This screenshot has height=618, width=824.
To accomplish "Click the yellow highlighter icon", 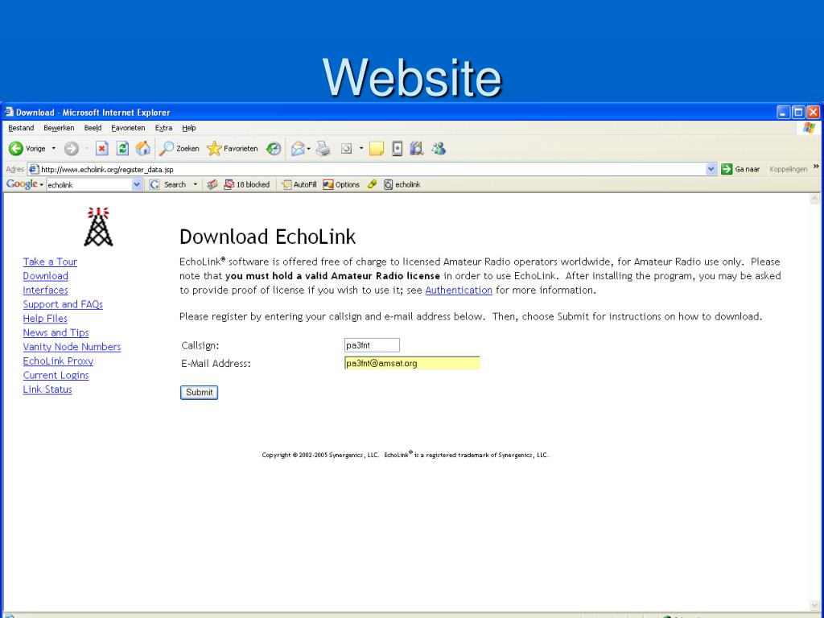I will (x=372, y=184).
